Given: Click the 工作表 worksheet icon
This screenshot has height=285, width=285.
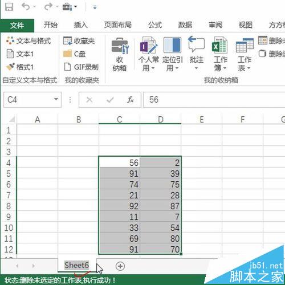Looking at the screenshot, I should tap(245, 45).
